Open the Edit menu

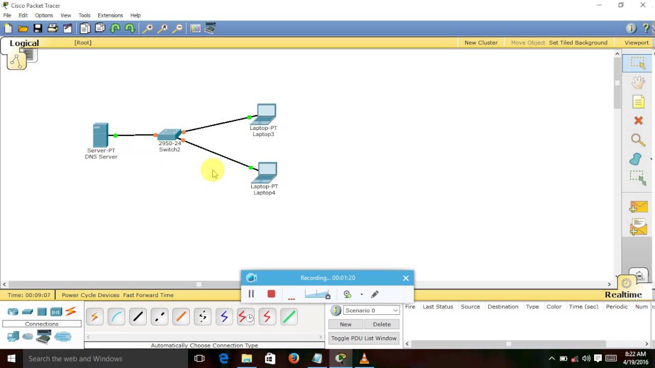pos(23,15)
